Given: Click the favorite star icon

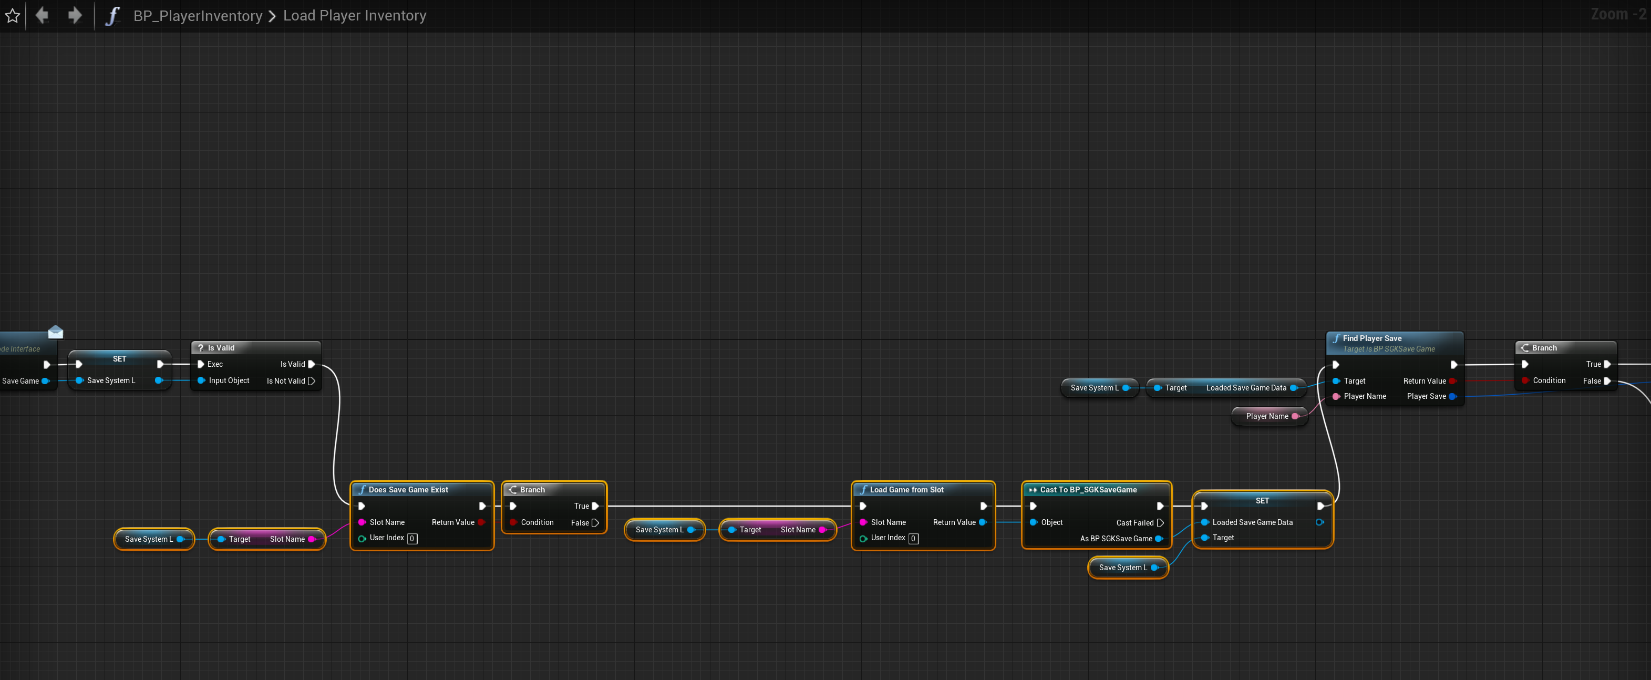Looking at the screenshot, I should coord(12,15).
